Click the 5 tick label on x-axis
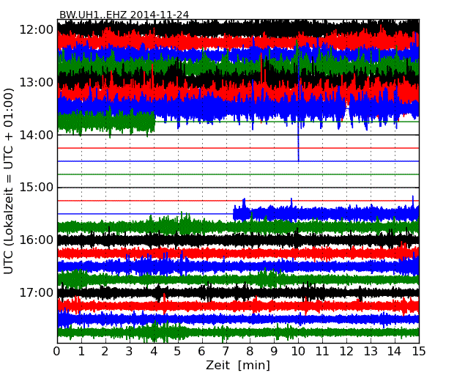Image resolution: width=476 pixels, height=381 pixels. tap(178, 351)
